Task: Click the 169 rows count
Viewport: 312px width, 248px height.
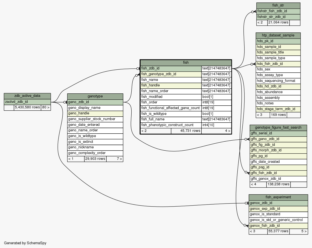Action: tap(278, 115)
